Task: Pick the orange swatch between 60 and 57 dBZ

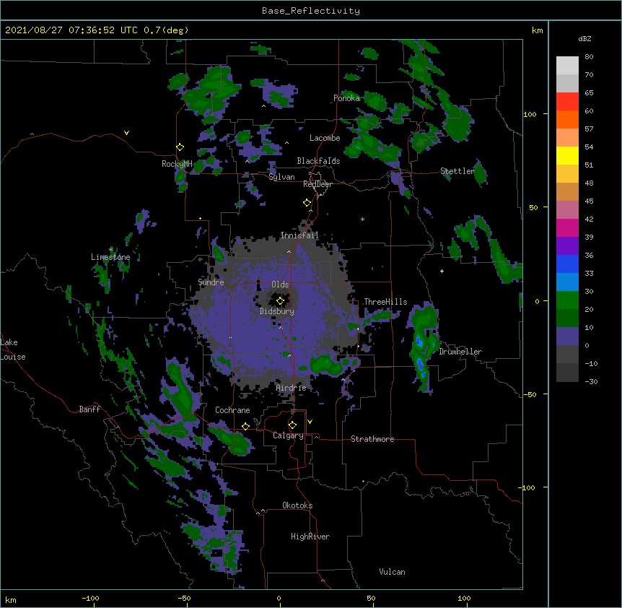Action: click(x=567, y=119)
